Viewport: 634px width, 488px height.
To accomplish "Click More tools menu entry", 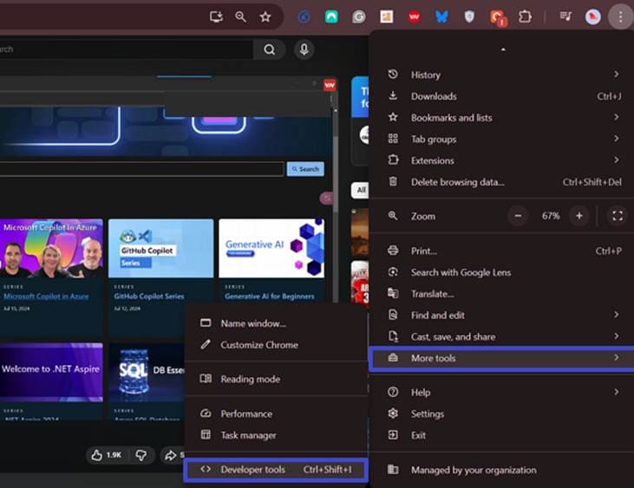I will coord(501,358).
